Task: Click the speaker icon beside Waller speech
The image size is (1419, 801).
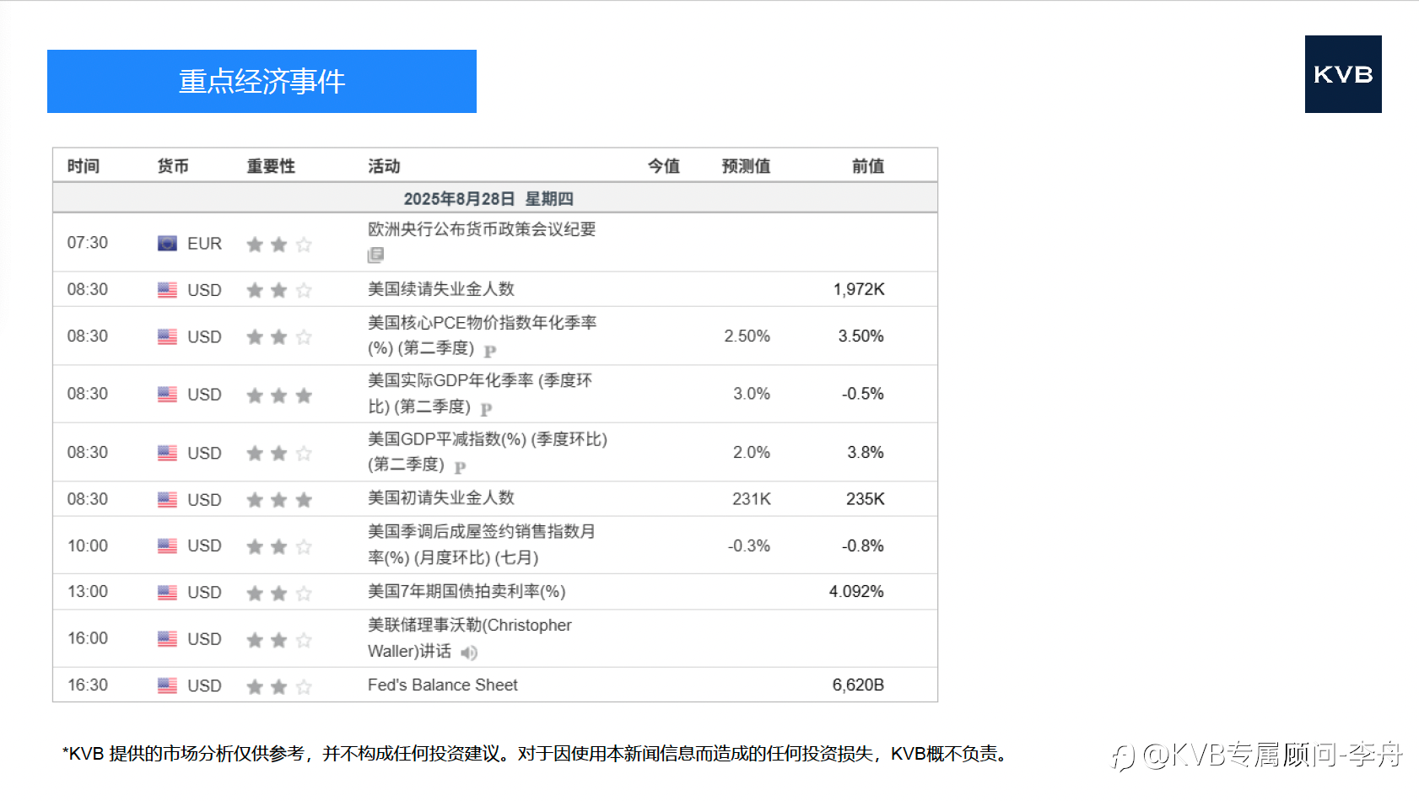Action: (469, 652)
